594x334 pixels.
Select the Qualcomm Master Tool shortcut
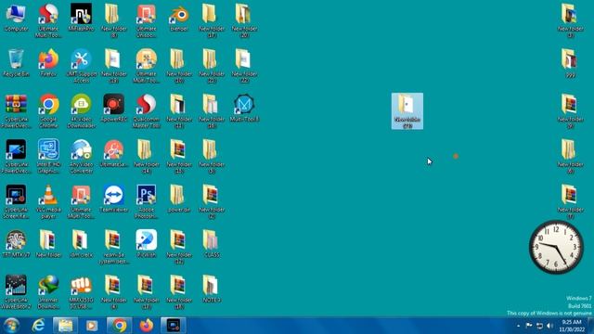147,111
